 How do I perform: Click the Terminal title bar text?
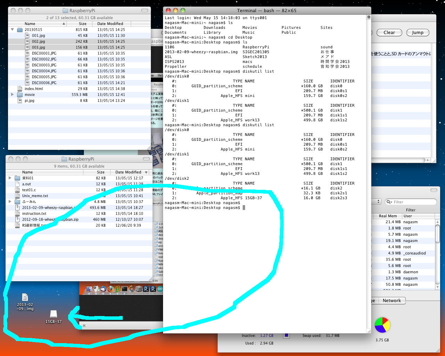coord(267,10)
